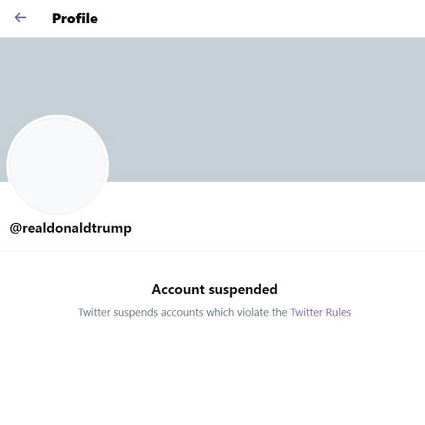Select the Profile header label
This screenshot has height=425, width=425.
point(74,18)
